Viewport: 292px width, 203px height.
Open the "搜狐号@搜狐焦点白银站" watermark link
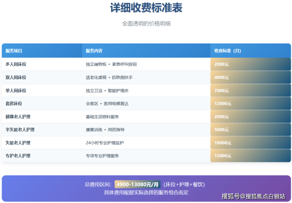pos(253,196)
